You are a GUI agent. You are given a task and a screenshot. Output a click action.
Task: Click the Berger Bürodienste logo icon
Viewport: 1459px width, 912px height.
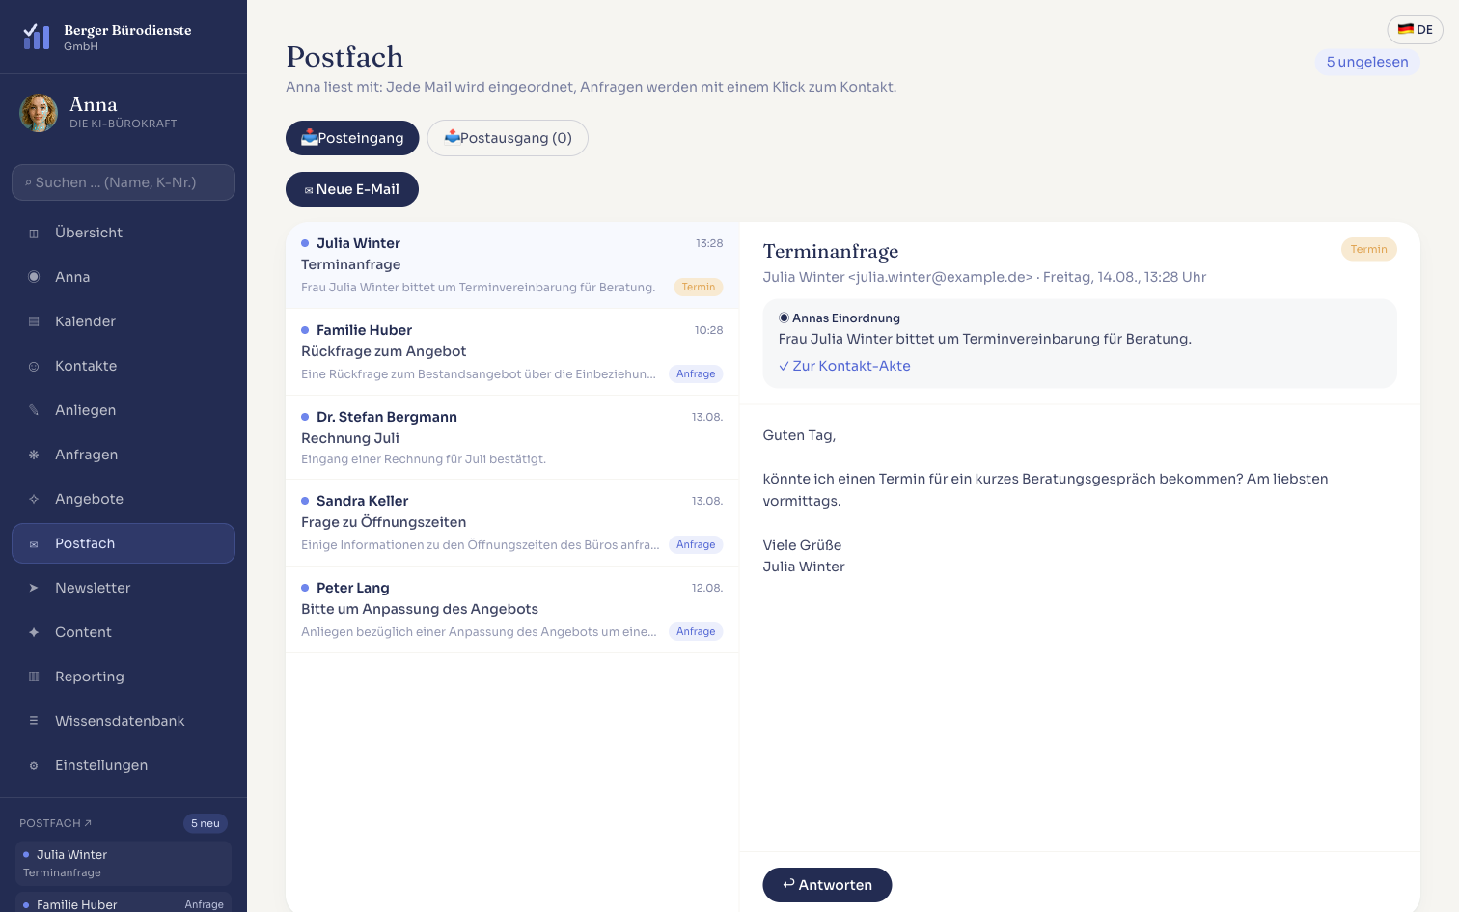(x=37, y=37)
